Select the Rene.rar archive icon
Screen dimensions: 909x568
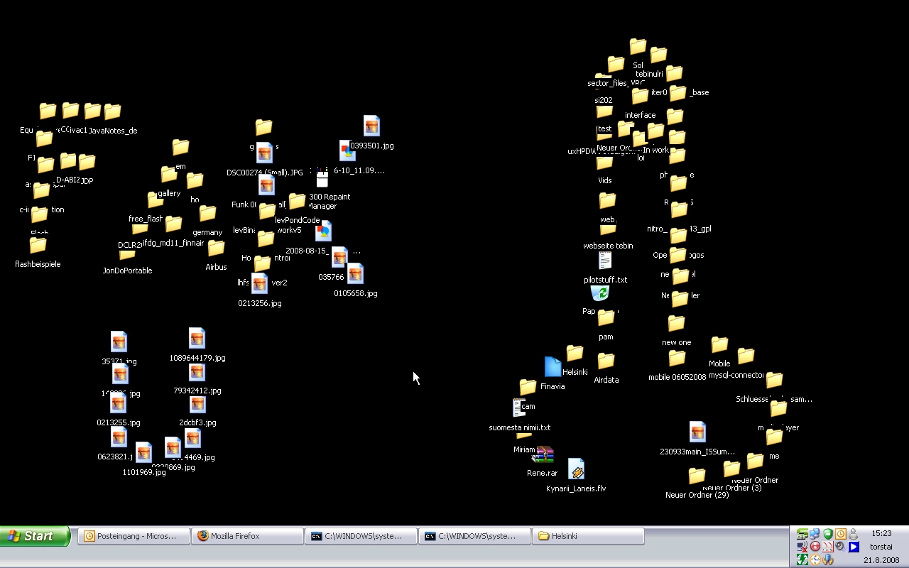point(543,454)
